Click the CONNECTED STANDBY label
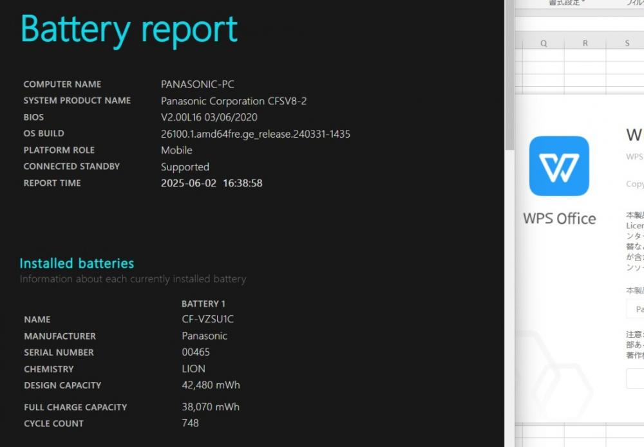Screen dimensions: 644x447 pos(72,167)
